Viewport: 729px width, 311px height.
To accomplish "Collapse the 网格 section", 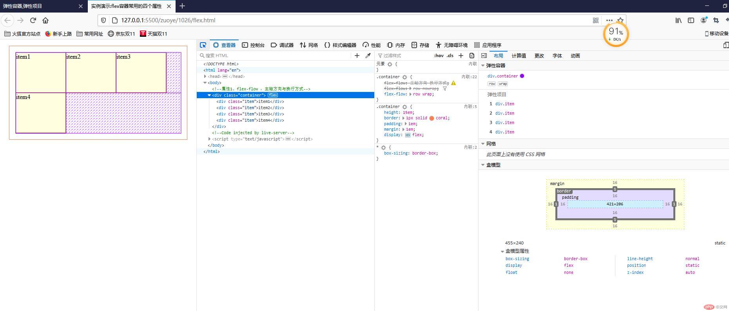I will point(483,144).
